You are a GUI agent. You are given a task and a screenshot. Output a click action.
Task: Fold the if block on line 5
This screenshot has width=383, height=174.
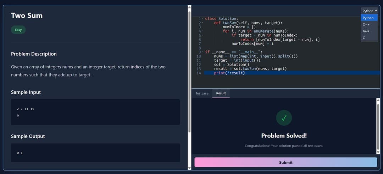click(x=202, y=35)
